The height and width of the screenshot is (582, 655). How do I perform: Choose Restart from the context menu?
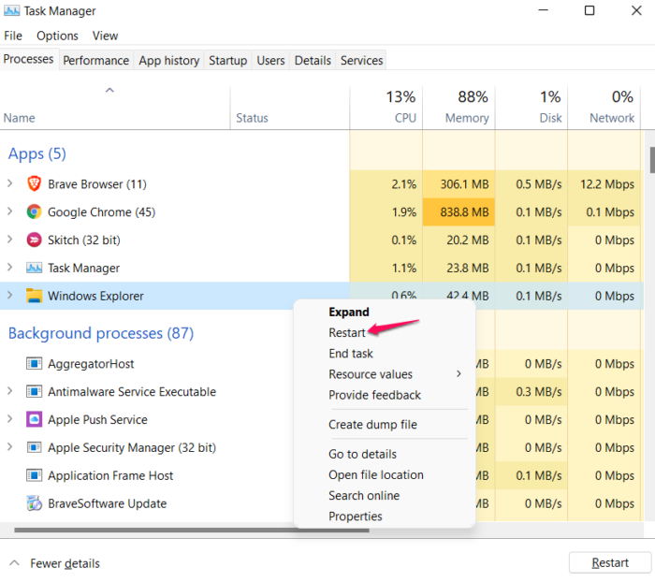347,333
